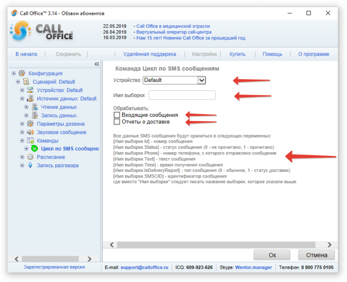Click the Расписание clock icon

30,157
